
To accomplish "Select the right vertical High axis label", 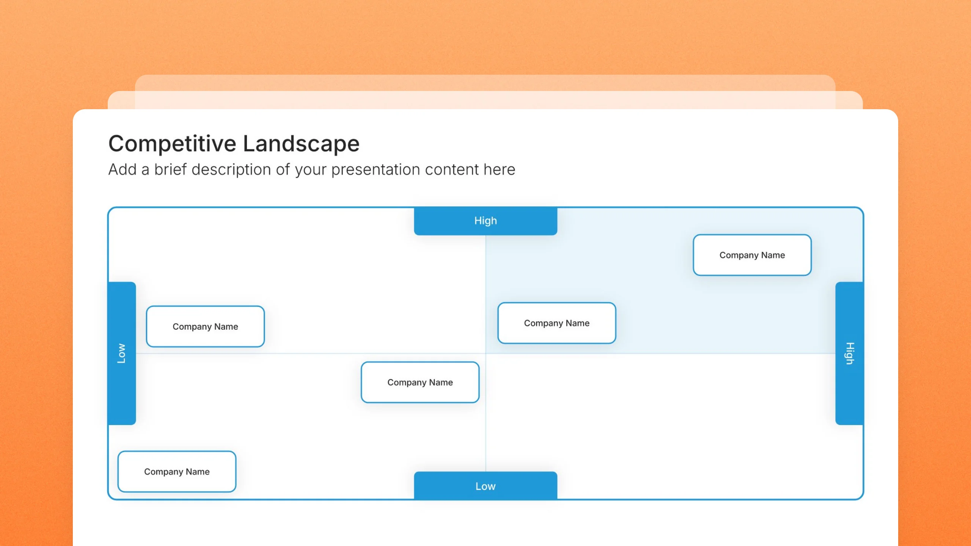I will click(x=850, y=353).
